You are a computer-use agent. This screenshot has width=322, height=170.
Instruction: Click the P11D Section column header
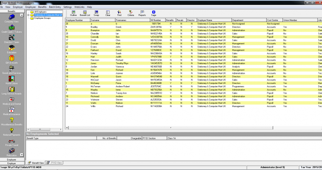point(154,138)
